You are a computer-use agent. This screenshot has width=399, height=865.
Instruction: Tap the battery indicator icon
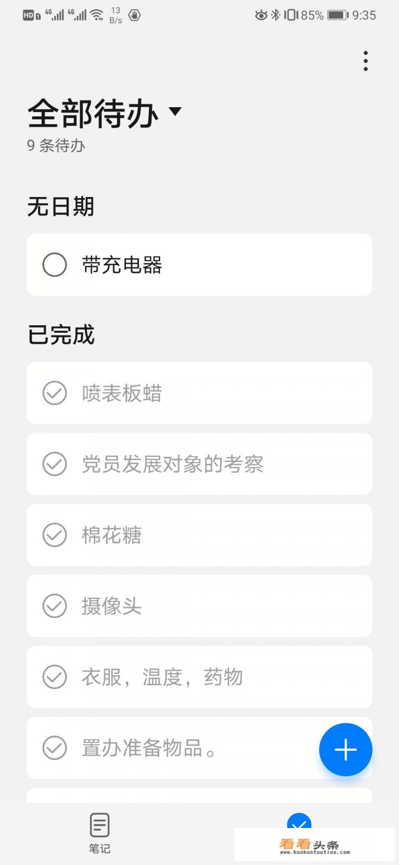click(337, 15)
